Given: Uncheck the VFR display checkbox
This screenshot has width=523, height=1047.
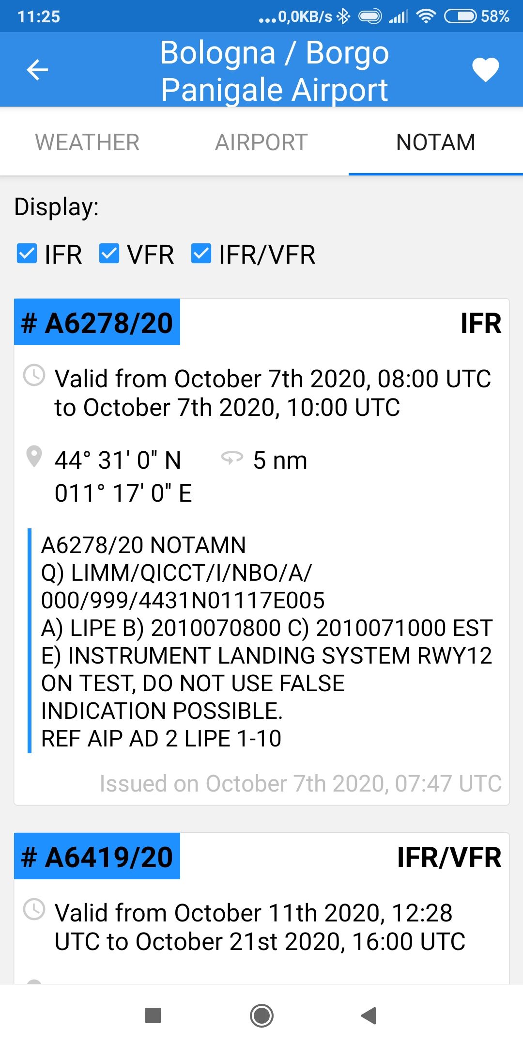Looking at the screenshot, I should [109, 254].
